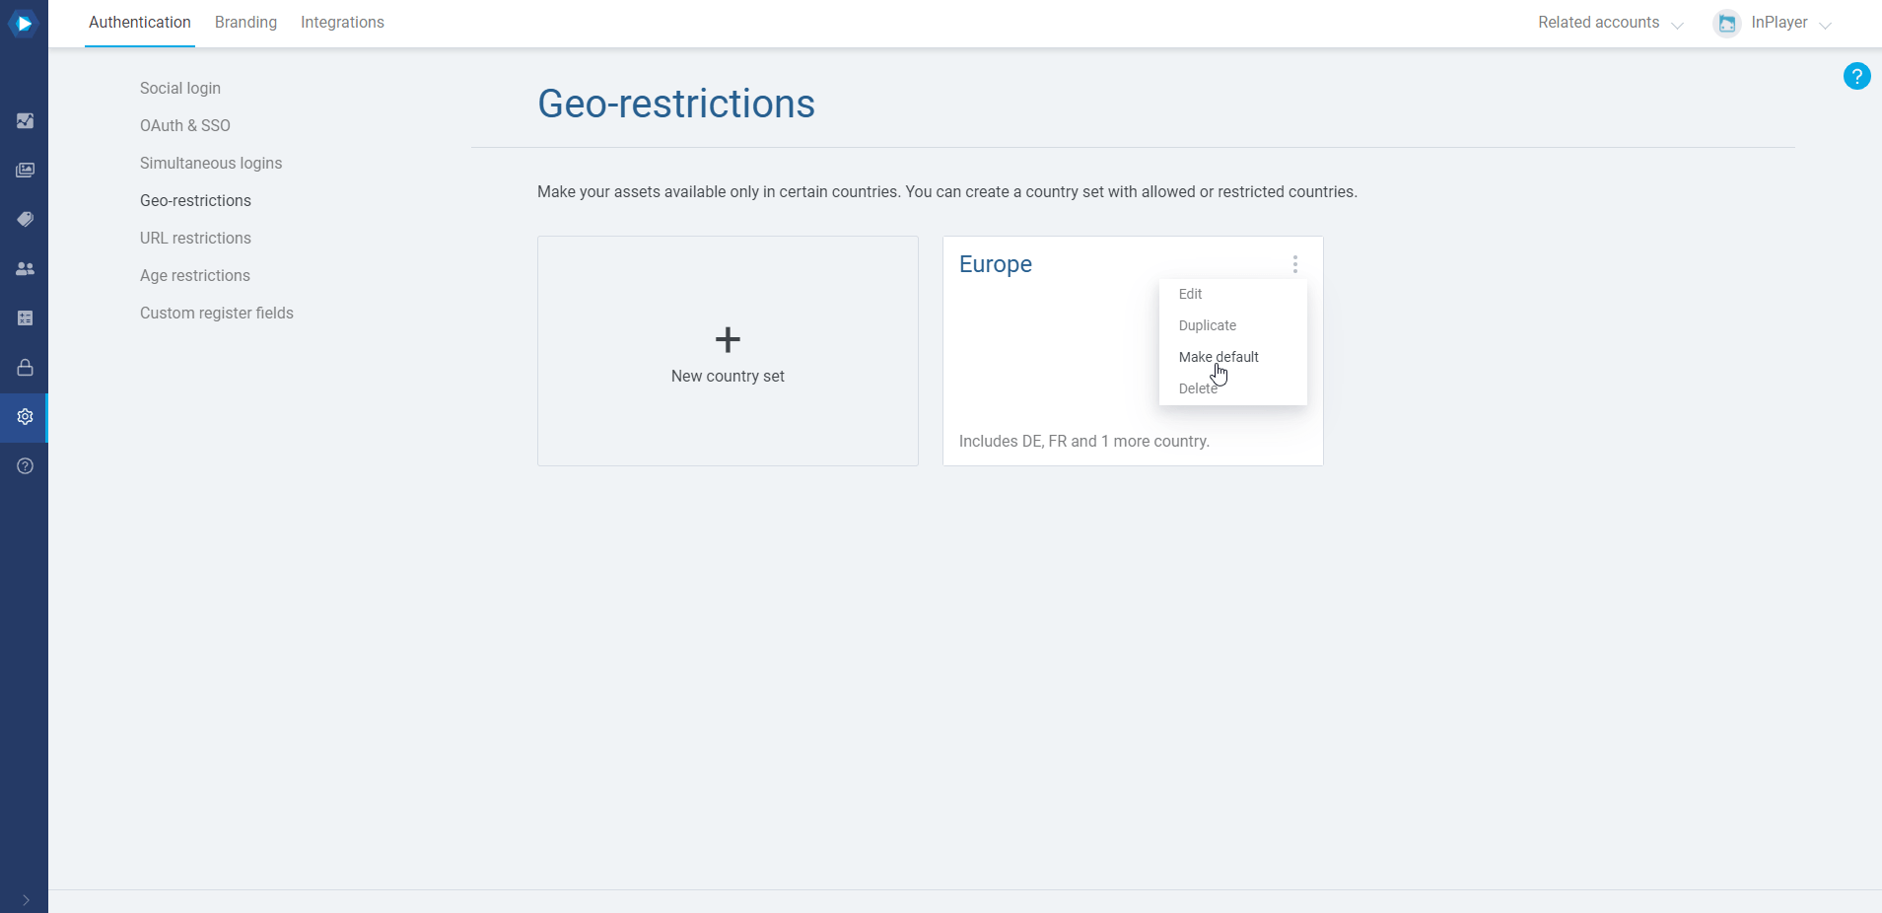Go to Age restrictions settings
Viewport: 1882px width, 913px height.
pyautogui.click(x=194, y=275)
